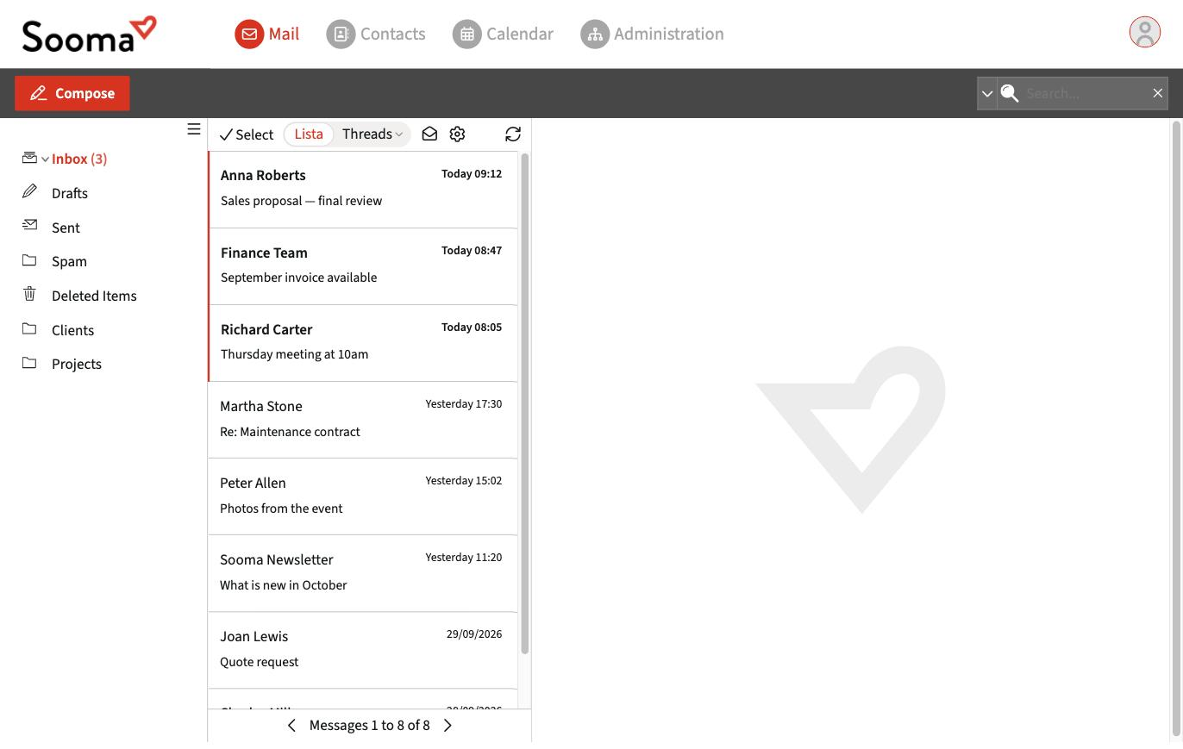The height and width of the screenshot is (749, 1183).
Task: Click the message list scrollbar
Action: click(524, 403)
